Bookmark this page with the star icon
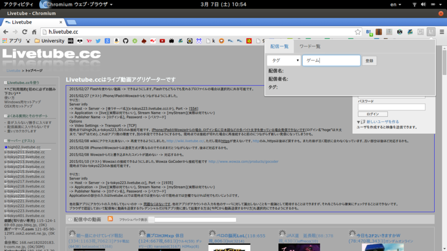Screen dimensions: 447x251 358,32
